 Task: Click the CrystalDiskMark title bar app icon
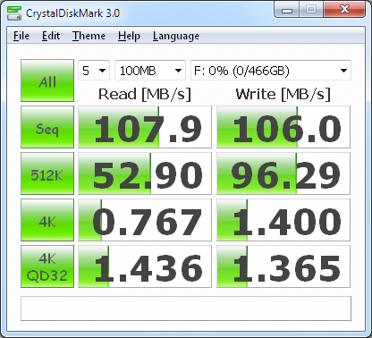14,13
